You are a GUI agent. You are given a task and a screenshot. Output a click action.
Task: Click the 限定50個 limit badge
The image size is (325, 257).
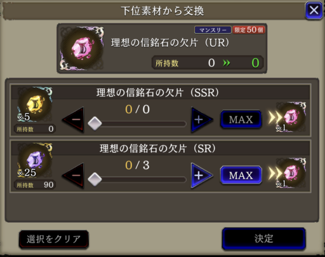click(x=249, y=30)
